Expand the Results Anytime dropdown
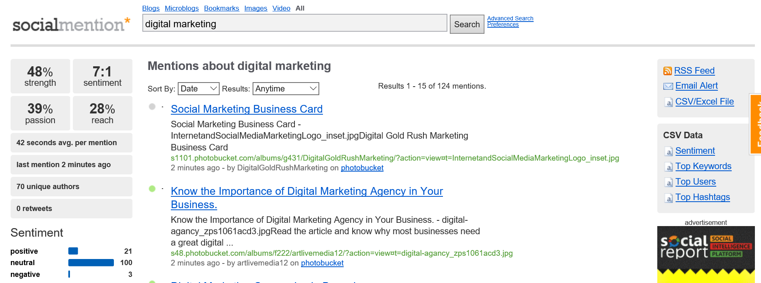This screenshot has height=283, width=761. (286, 89)
